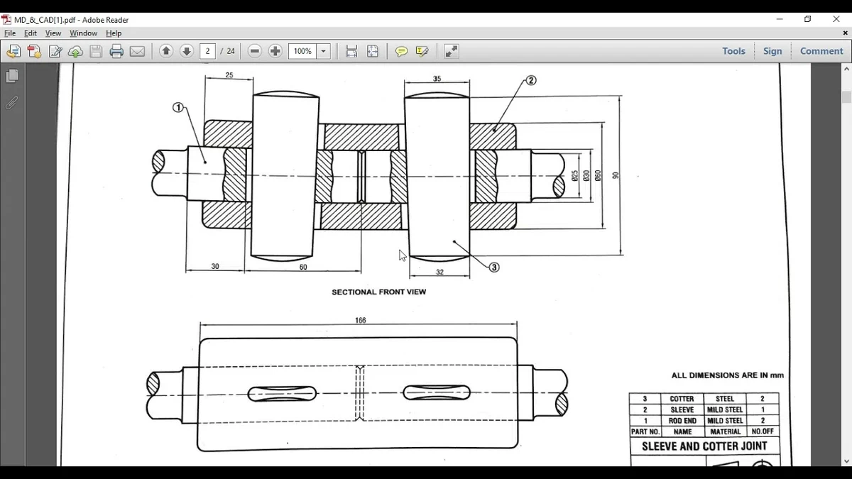
Task: Restore down the Adobe Reader window
Action: tap(807, 19)
